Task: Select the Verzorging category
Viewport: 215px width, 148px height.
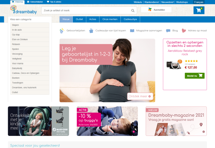Action: click(30, 54)
